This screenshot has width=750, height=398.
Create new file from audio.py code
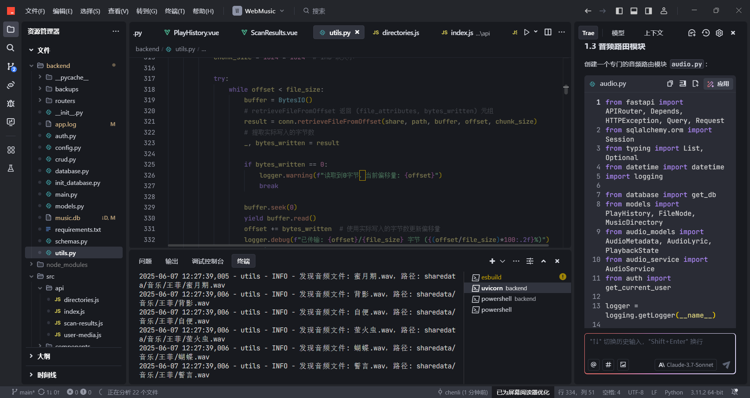pos(695,84)
